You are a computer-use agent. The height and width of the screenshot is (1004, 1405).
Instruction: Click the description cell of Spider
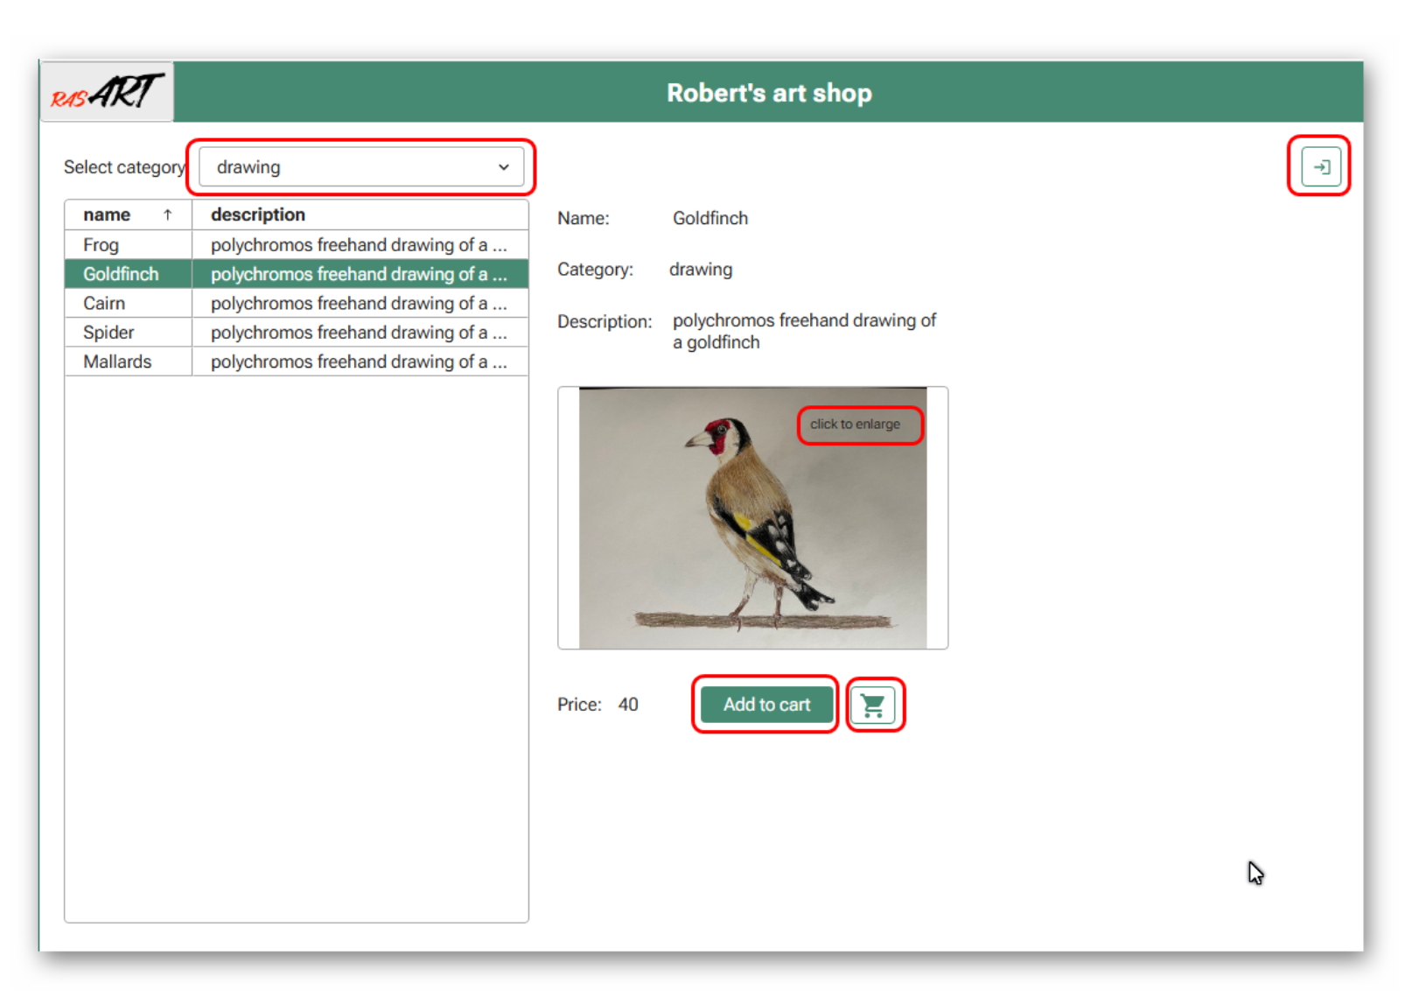360,333
